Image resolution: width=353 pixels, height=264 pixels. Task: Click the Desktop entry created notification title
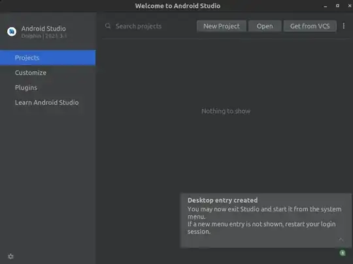[223, 200]
